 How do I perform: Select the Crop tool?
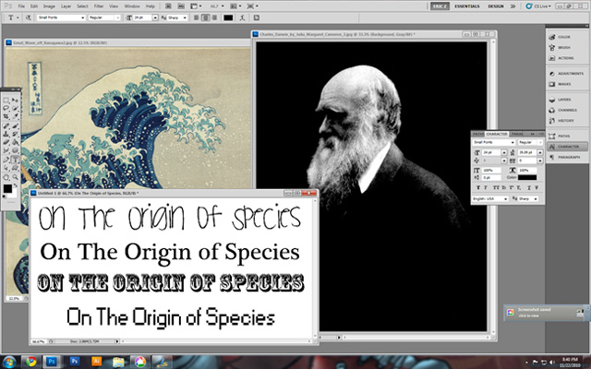coord(6,116)
